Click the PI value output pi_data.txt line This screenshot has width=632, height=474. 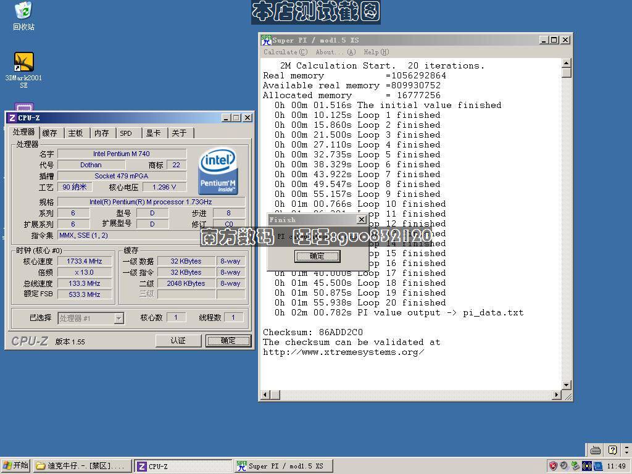click(399, 313)
